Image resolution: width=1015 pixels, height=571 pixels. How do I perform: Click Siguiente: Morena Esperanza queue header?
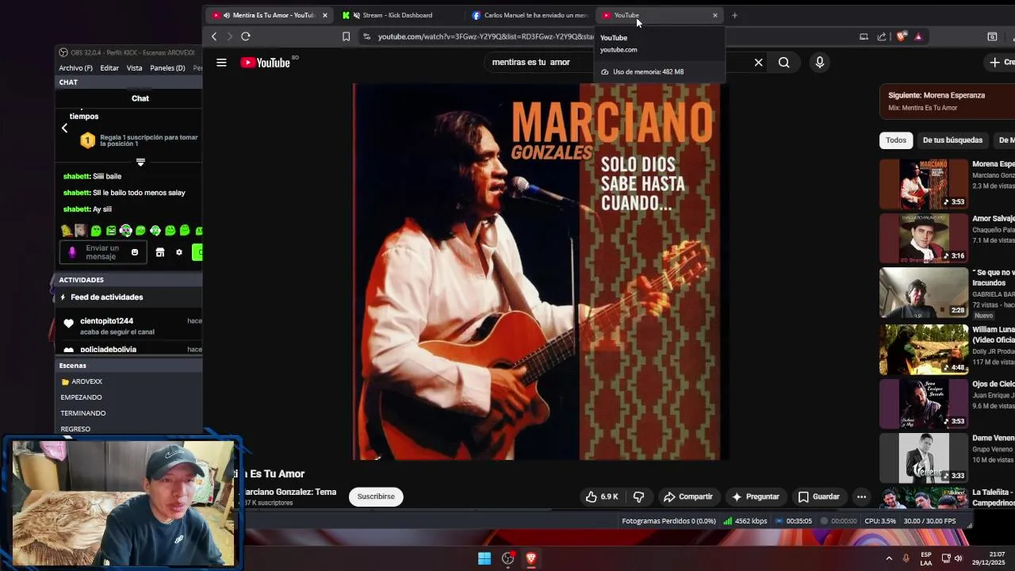tap(947, 101)
